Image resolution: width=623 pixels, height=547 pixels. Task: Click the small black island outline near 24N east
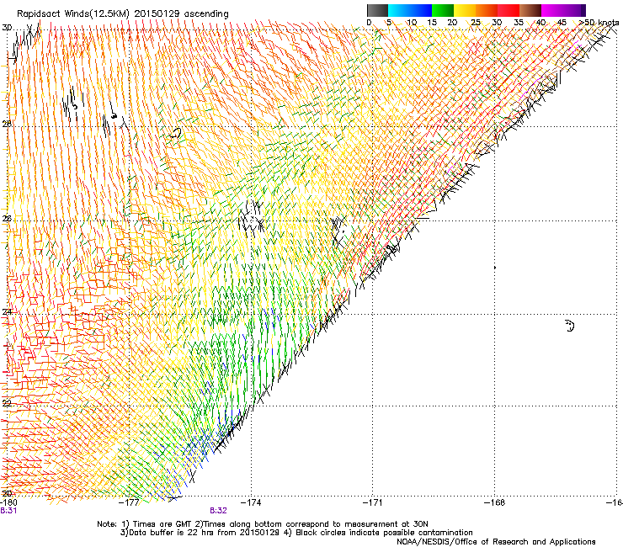pos(570,326)
